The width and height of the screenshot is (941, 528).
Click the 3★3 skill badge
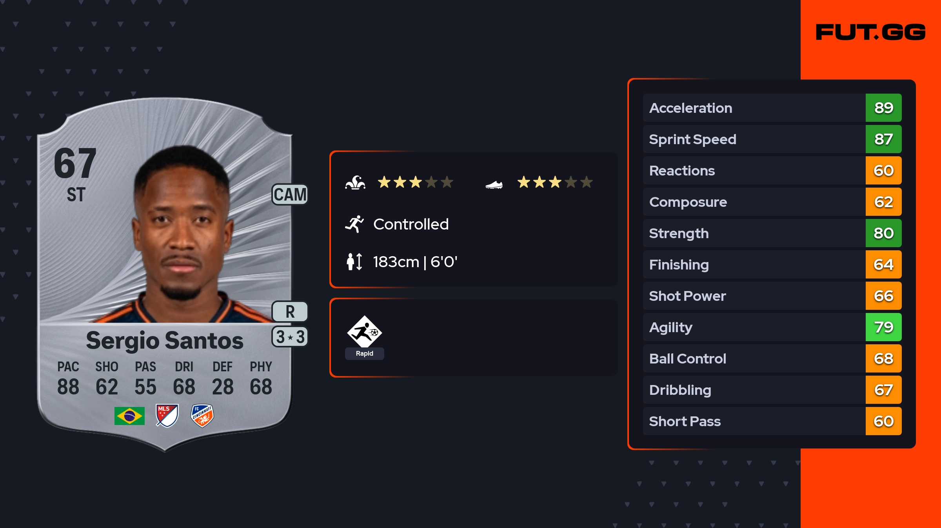coord(290,337)
